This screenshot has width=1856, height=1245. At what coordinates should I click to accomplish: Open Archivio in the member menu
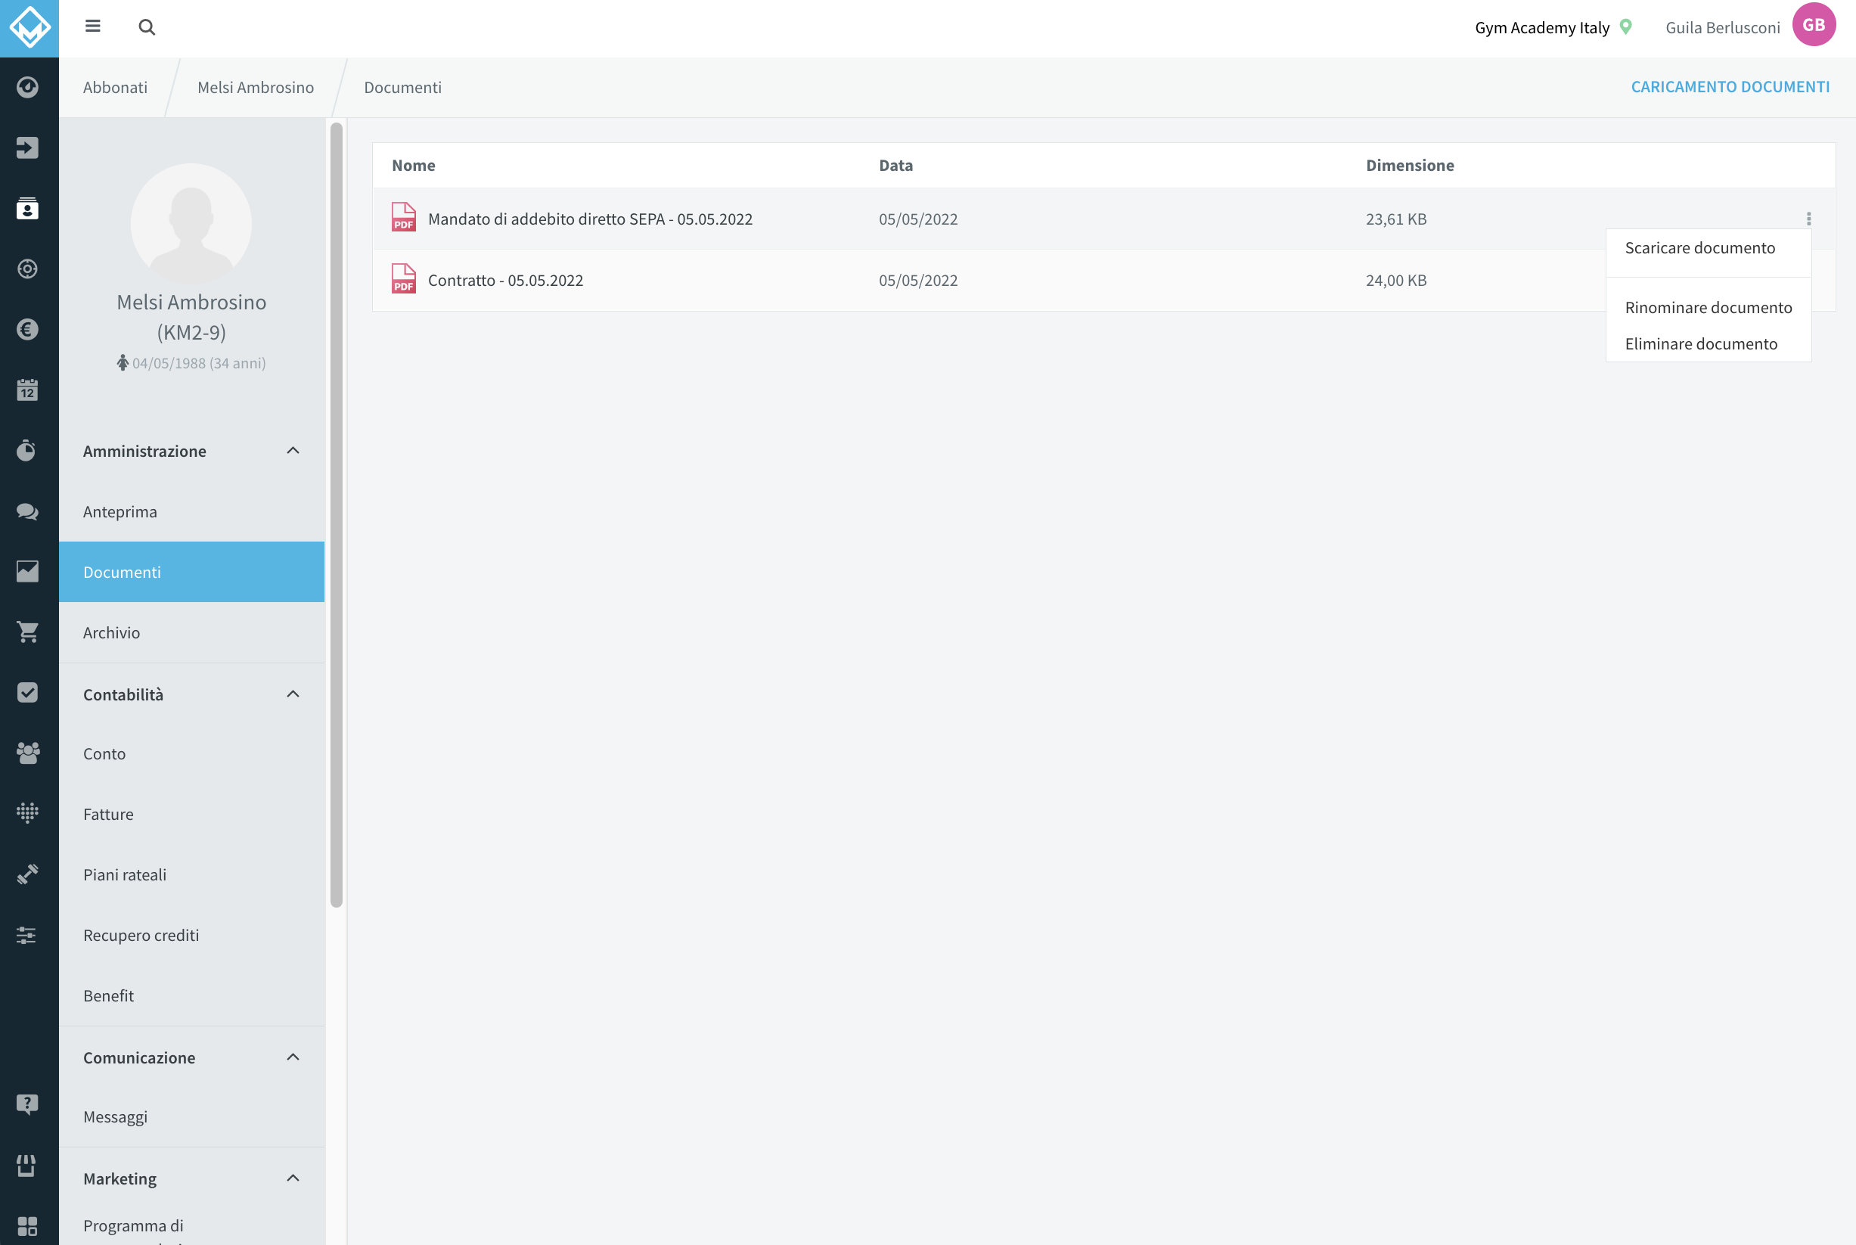pos(191,632)
